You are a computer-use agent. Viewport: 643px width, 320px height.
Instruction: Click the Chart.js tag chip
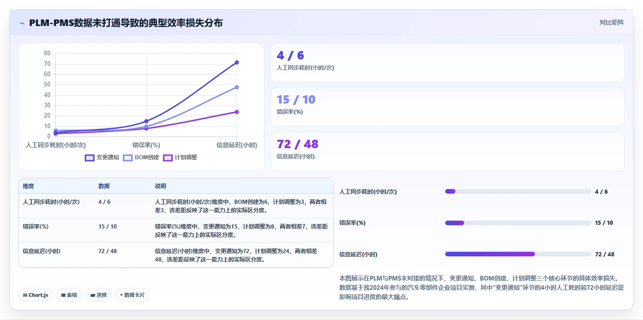[35, 295]
